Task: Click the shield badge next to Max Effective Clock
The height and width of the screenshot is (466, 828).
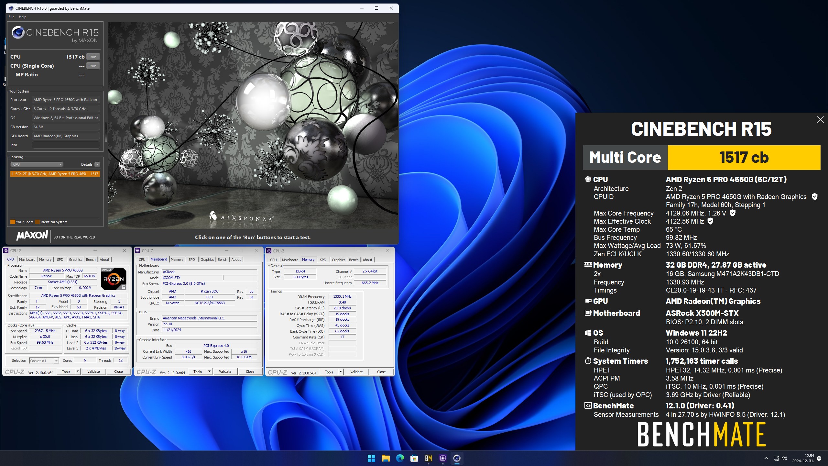Action: coord(710,221)
